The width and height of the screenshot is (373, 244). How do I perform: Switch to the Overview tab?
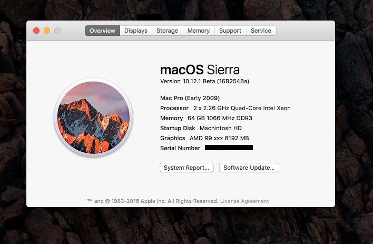(x=102, y=31)
